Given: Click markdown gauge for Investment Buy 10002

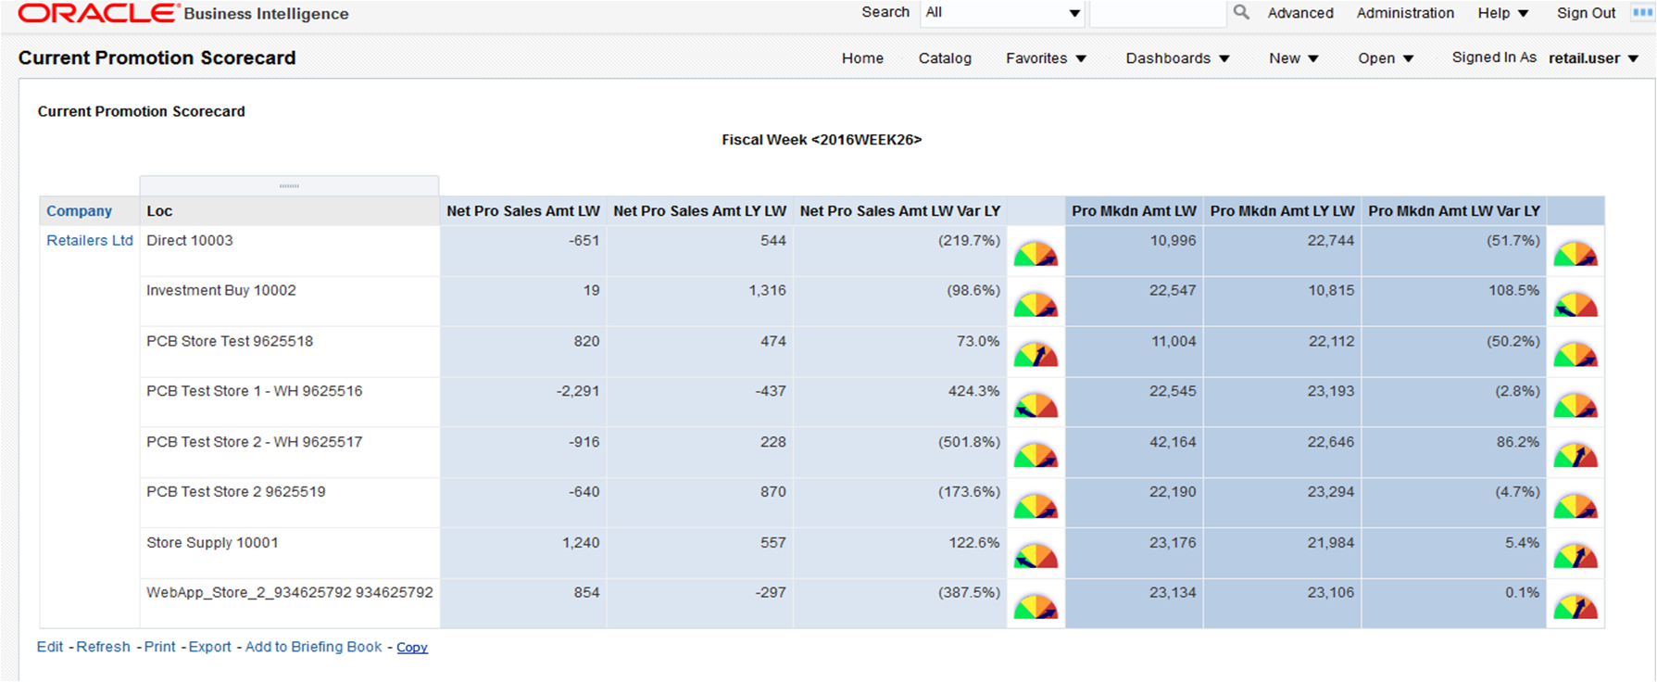Looking at the screenshot, I should coord(1575,304).
